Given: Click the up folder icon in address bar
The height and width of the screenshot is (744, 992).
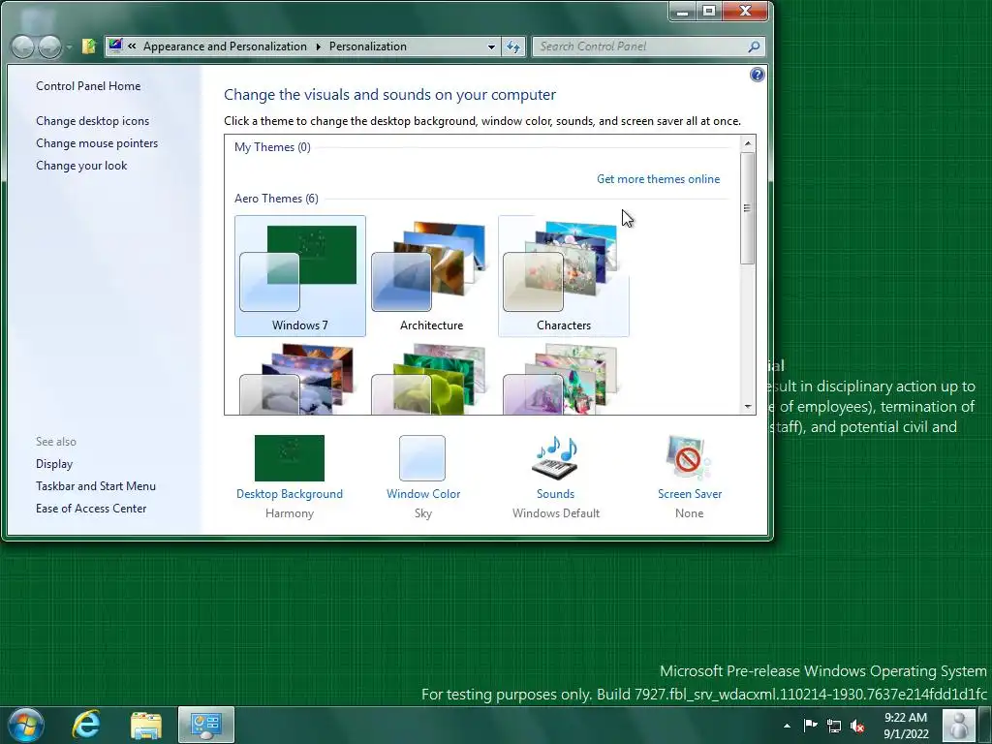Looking at the screenshot, I should point(88,46).
